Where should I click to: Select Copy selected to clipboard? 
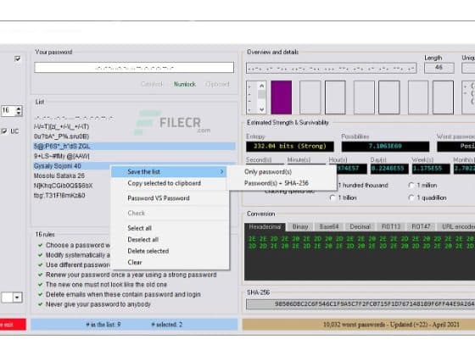coord(164,183)
